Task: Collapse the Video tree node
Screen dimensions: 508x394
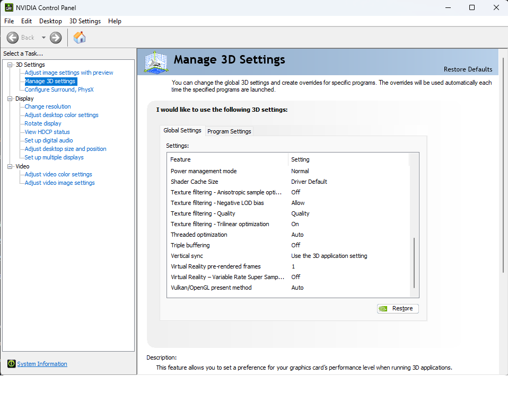Action: [10, 166]
